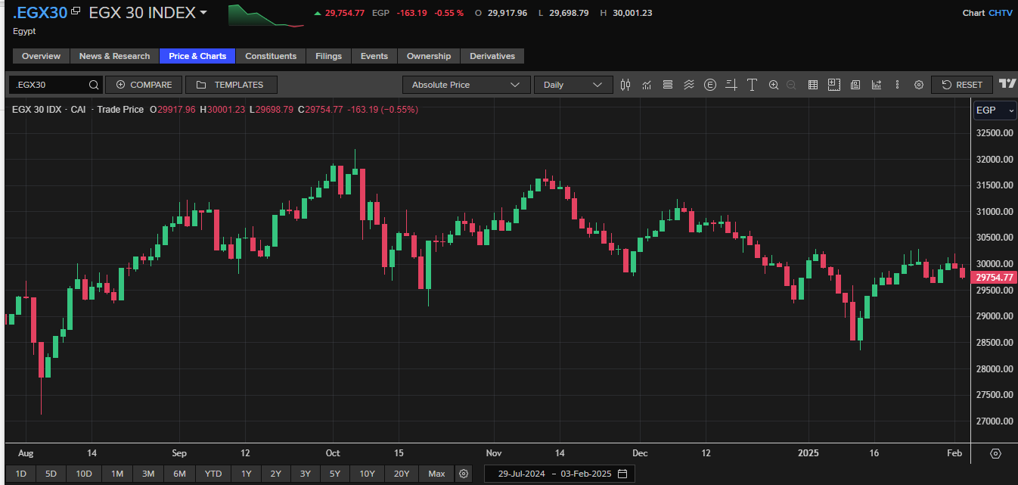
Task: Select the 6M time range
Action: point(179,474)
